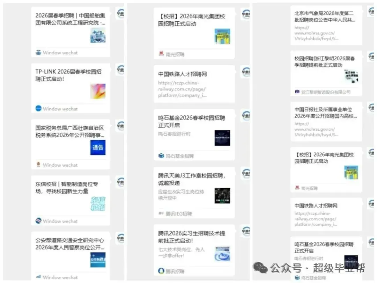Click sender avatar beside 中国船舶集团 card
Screen dimensions: 377x283
tap(120, 14)
